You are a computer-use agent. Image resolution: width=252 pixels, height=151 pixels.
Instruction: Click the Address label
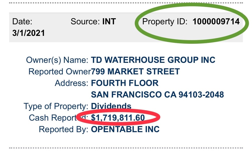point(71,83)
